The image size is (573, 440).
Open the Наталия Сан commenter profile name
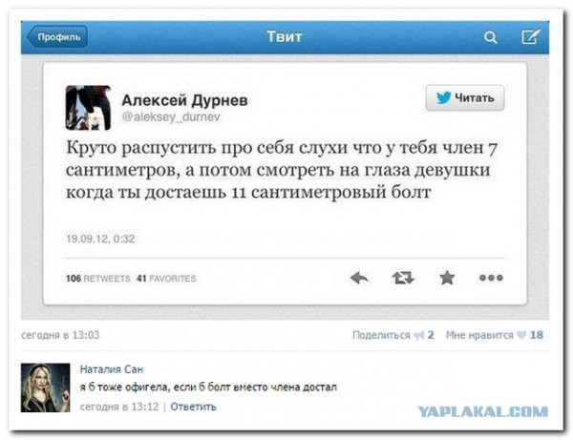pyautogui.click(x=112, y=369)
